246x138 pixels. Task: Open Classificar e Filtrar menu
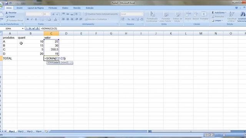[232, 17]
